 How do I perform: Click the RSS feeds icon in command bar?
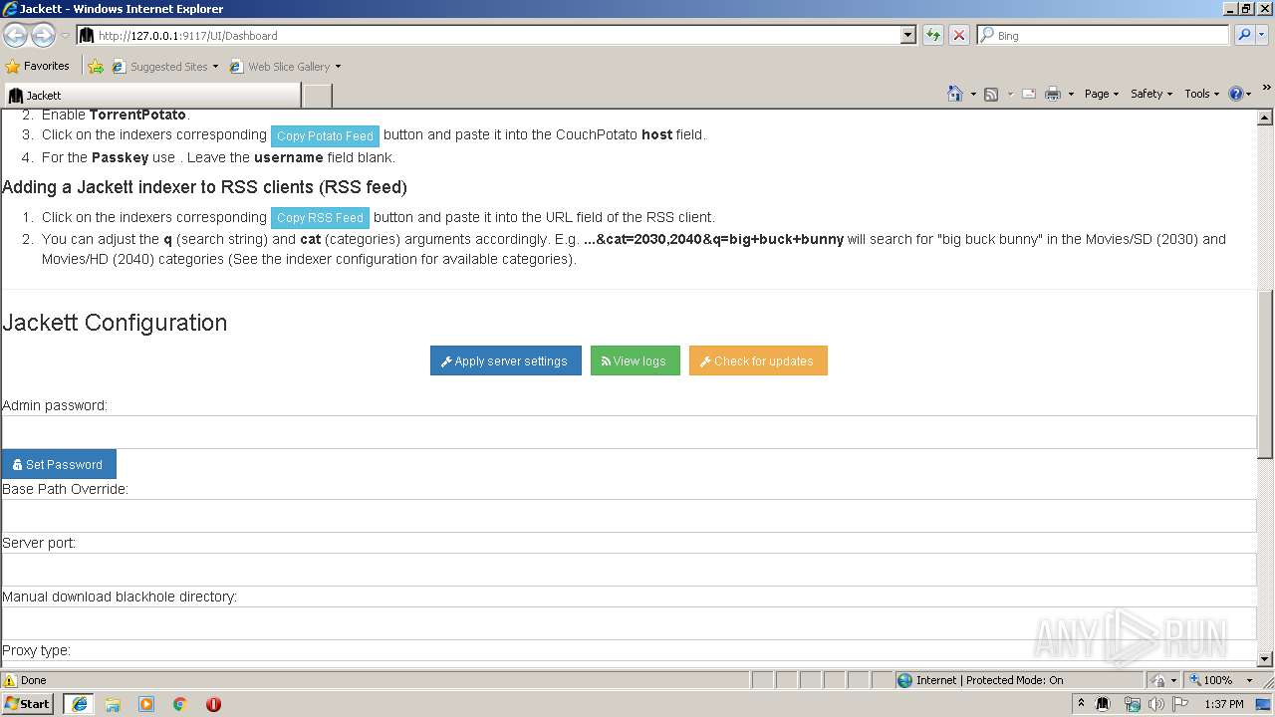(x=991, y=94)
